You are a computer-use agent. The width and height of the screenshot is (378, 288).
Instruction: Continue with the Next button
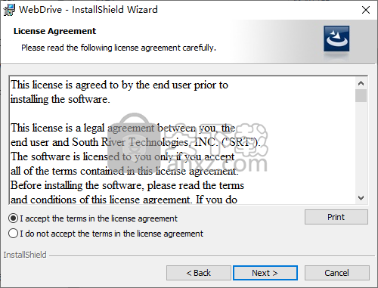point(265,273)
